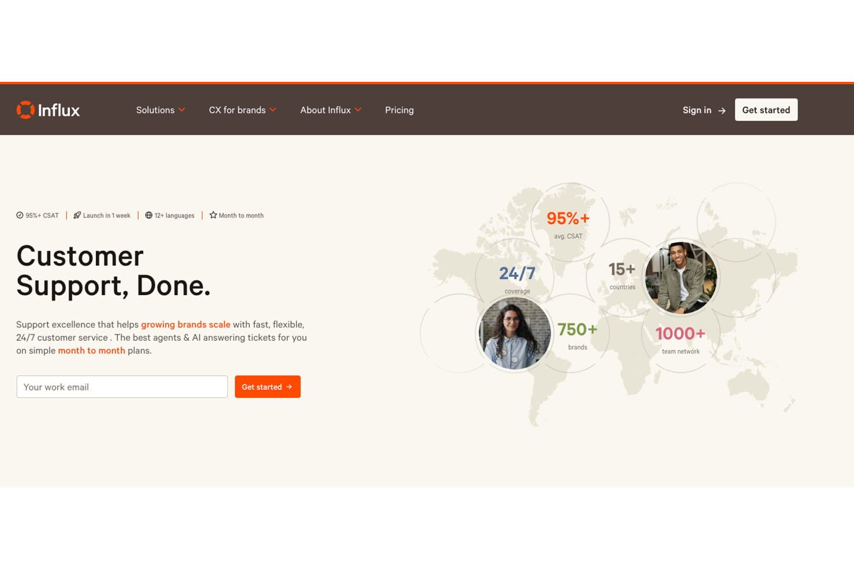Click the growing brands scale orange text
Screen dimensions: 854x569
coord(186,325)
